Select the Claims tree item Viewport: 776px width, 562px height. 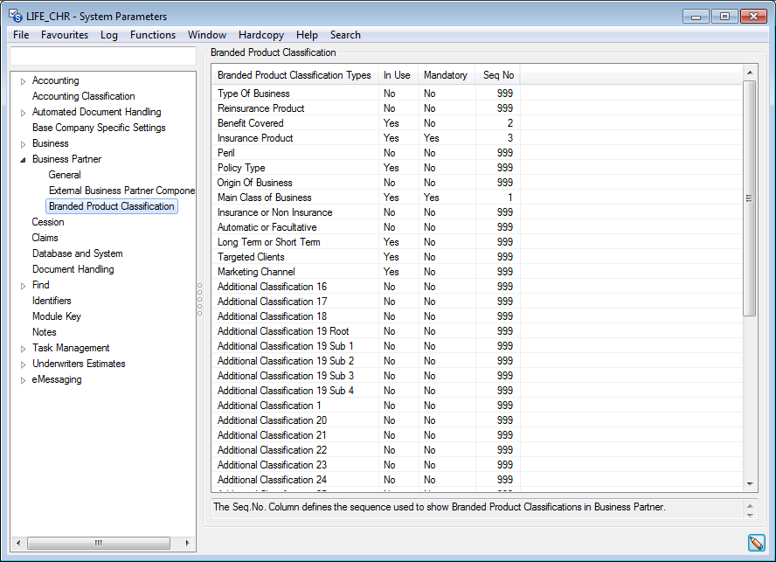point(45,238)
